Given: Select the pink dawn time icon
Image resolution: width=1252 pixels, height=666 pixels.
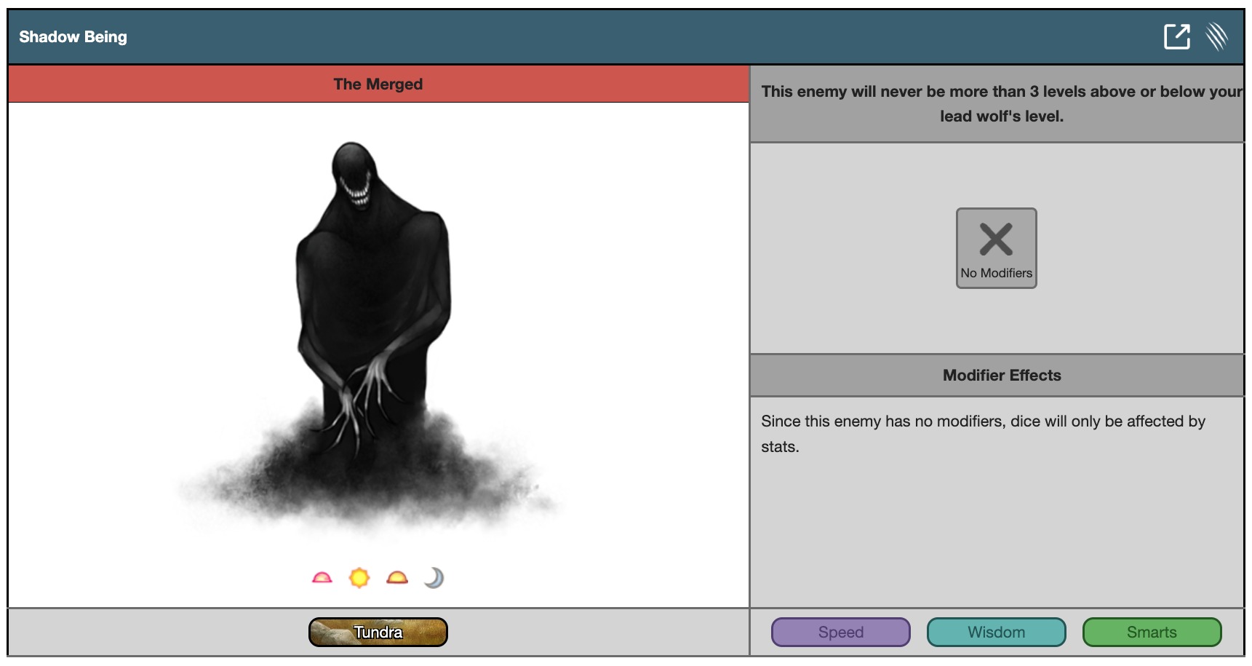Looking at the screenshot, I should tap(322, 578).
